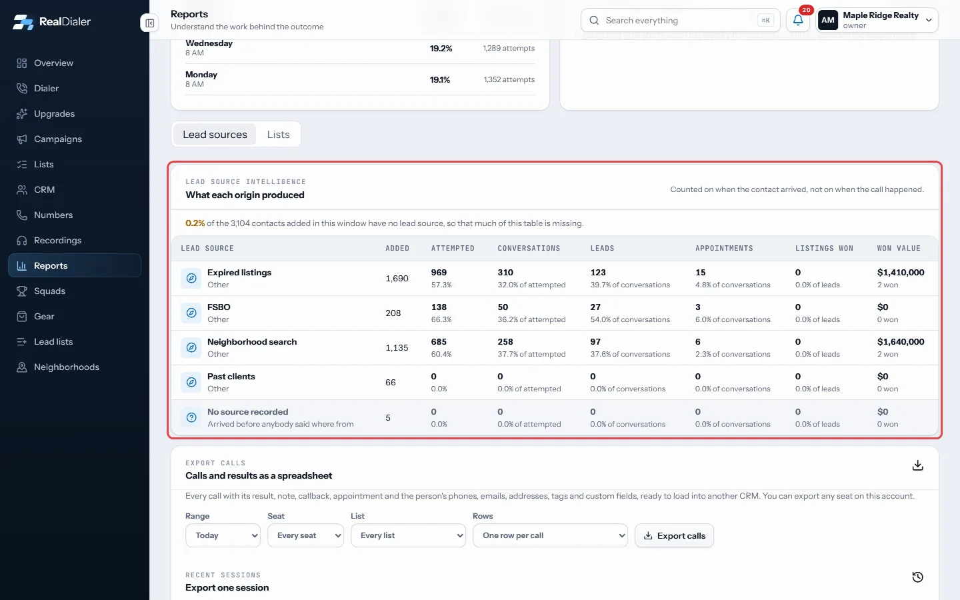Open Neighborhoods in the sidebar
960x600 pixels.
point(75,367)
